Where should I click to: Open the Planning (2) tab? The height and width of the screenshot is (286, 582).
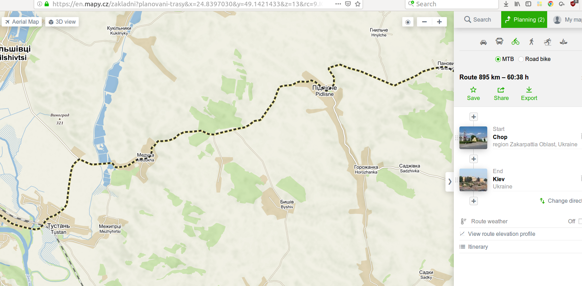[x=524, y=20]
